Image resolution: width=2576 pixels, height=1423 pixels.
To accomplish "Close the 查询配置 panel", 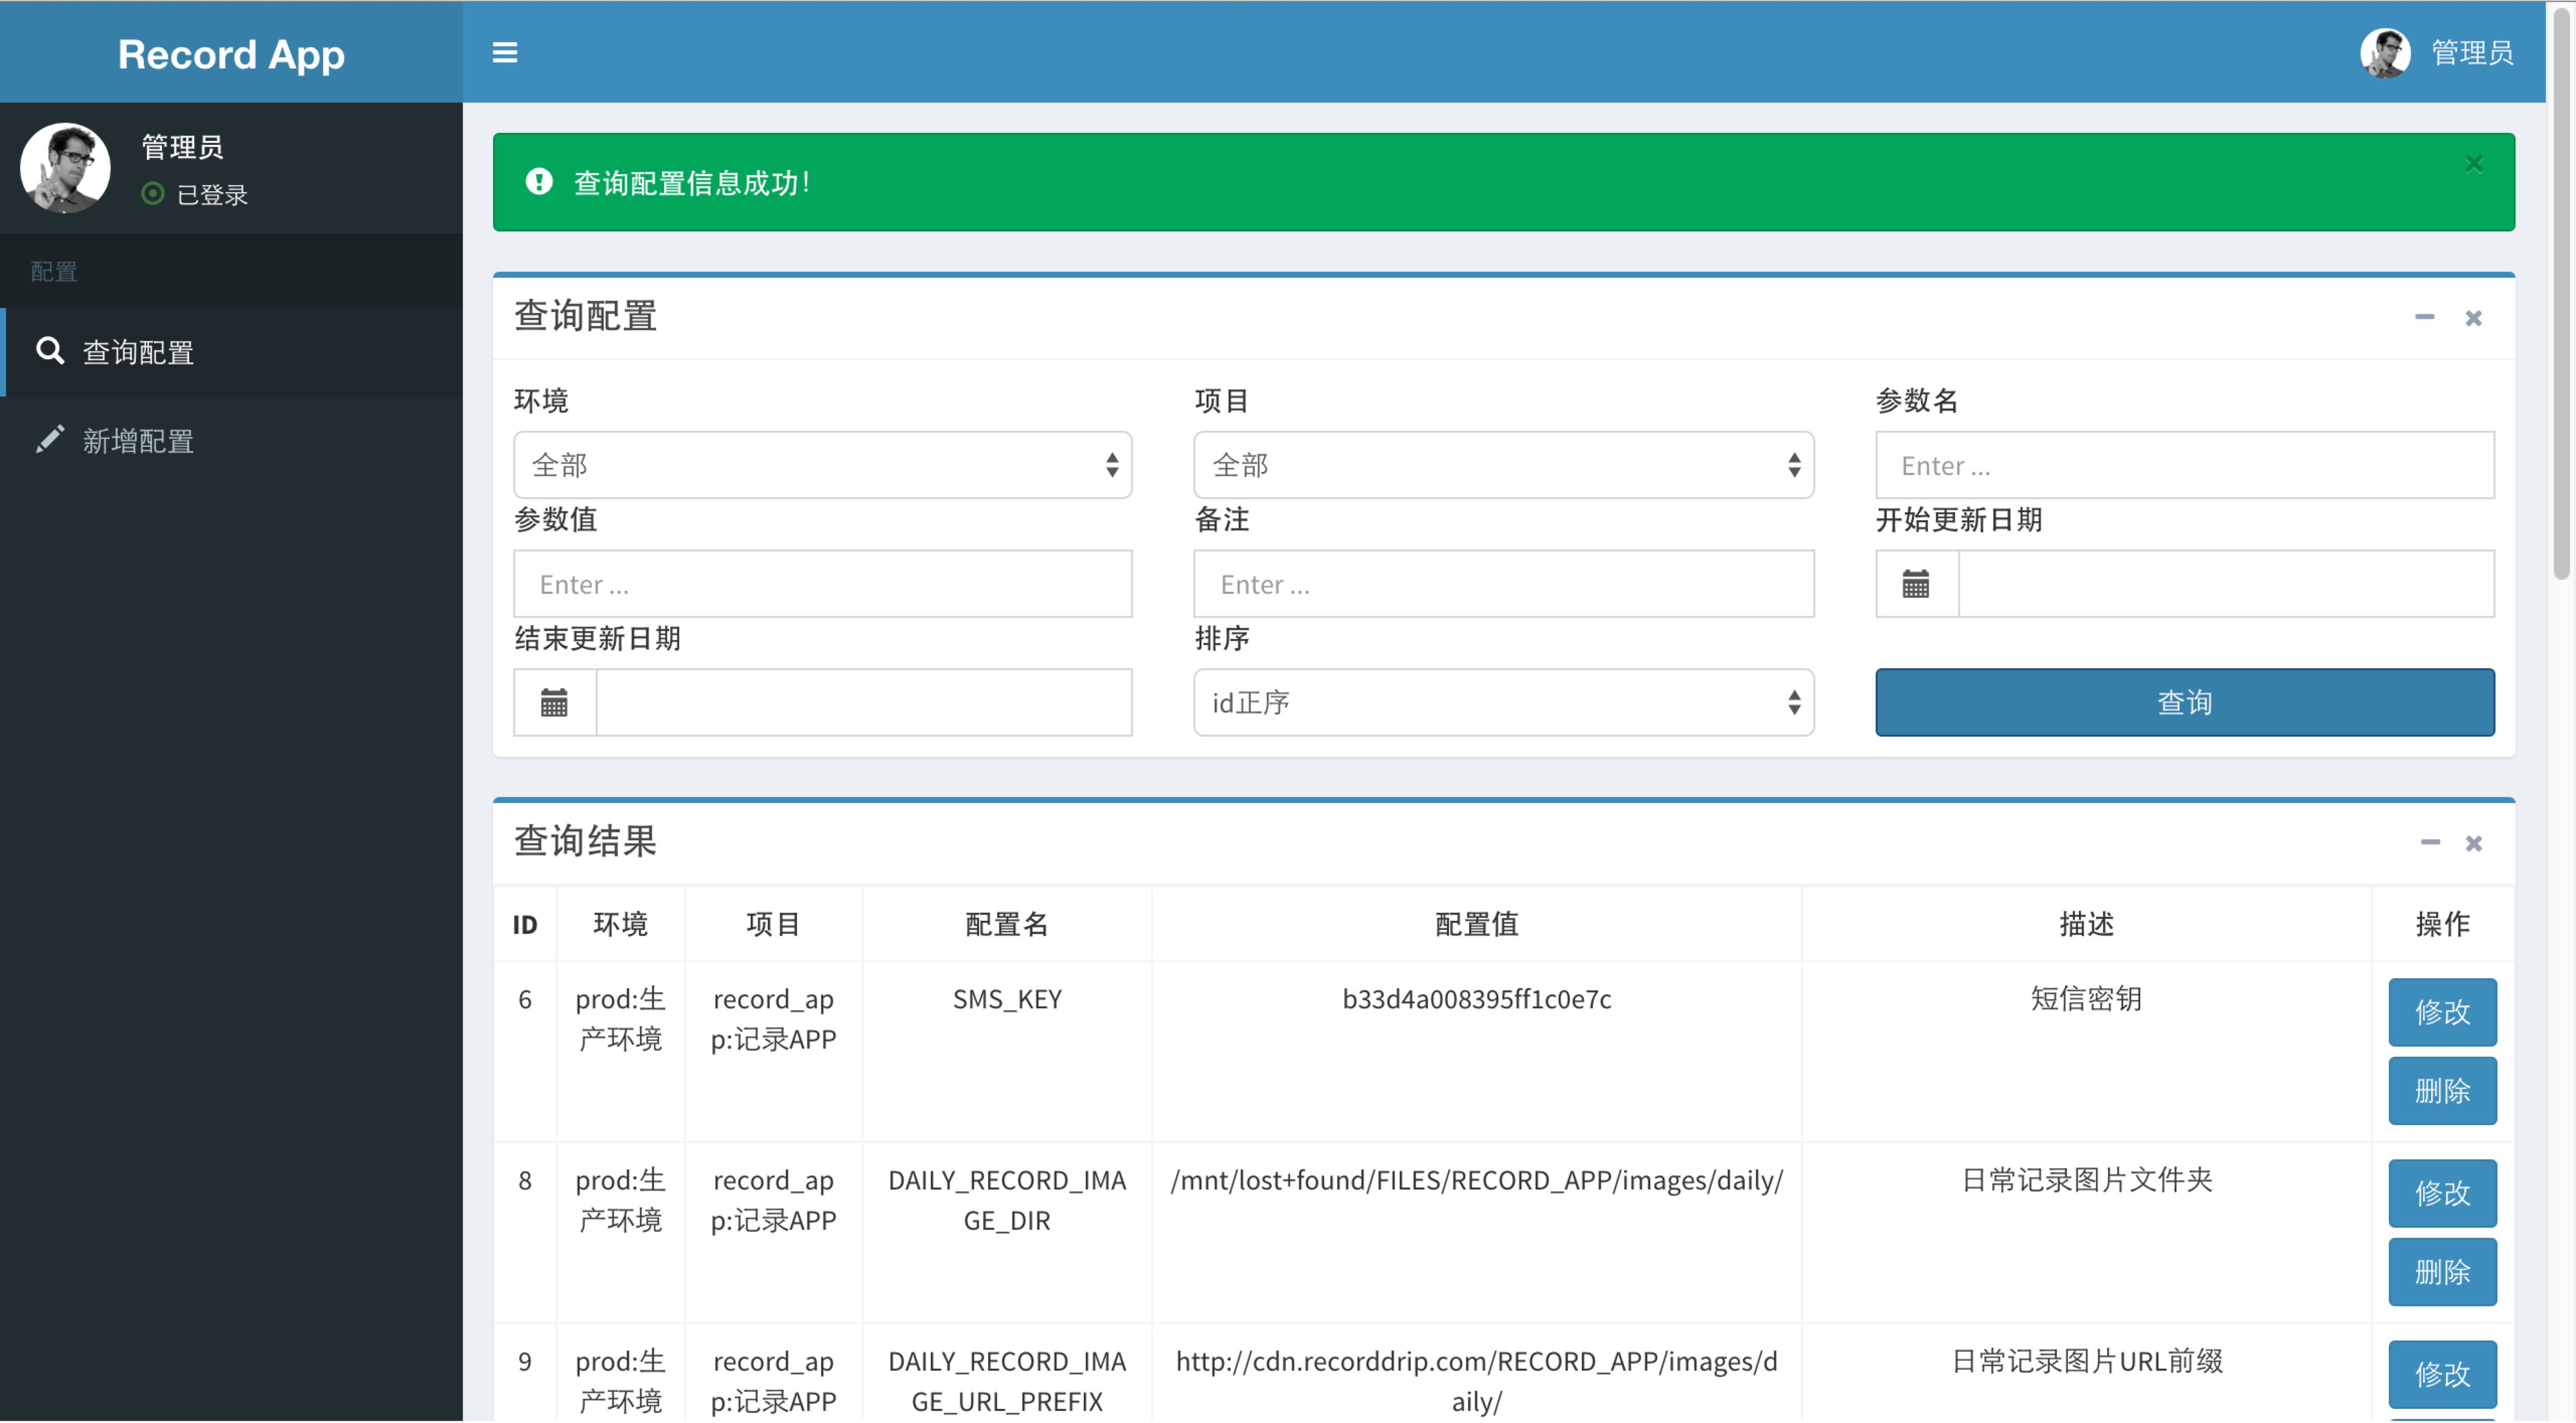I will (2473, 318).
